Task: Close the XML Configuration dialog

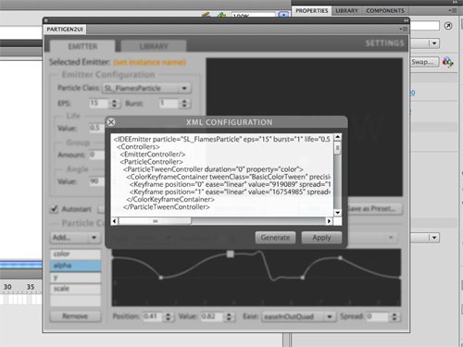Action: pos(111,122)
